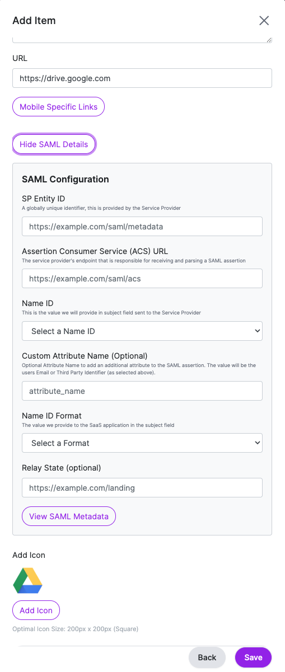Open the Name ID Format dropdown
This screenshot has width=285, height=672.
point(142,443)
